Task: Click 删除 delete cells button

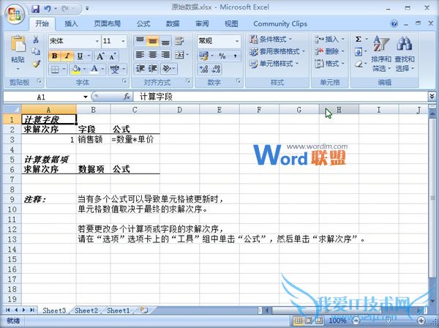Action: tap(329, 51)
